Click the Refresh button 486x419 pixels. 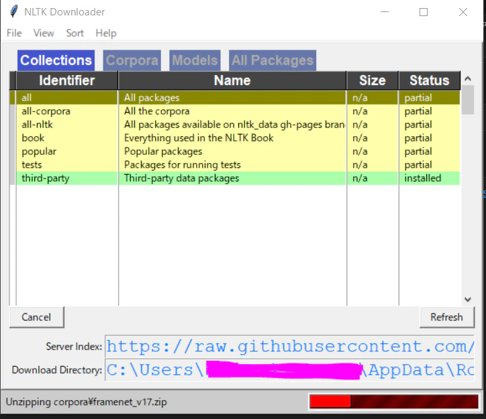coord(446,317)
